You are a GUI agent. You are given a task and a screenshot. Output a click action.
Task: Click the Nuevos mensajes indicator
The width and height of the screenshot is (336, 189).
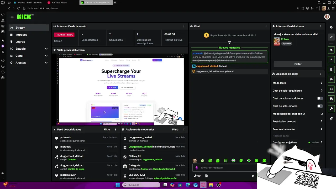tap(229, 48)
